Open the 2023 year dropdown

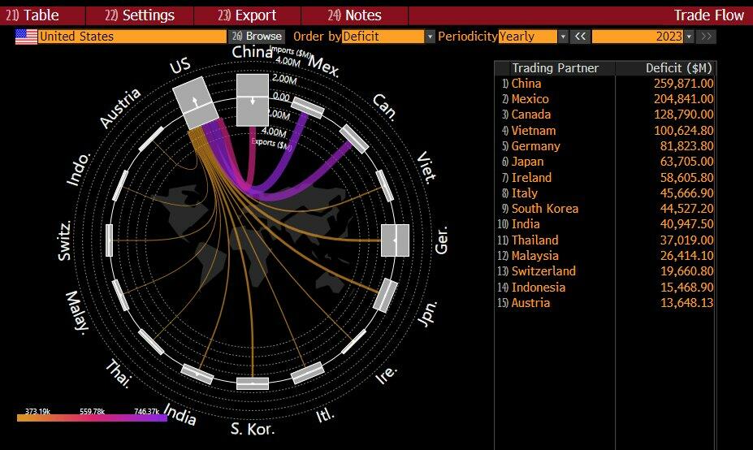[689, 37]
